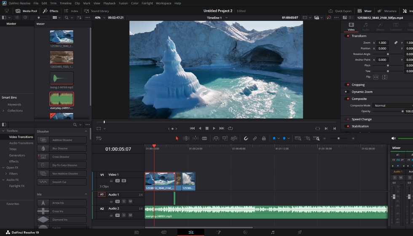Expand the Collections smart bin
413x236 pixels.
click(x=3, y=110)
